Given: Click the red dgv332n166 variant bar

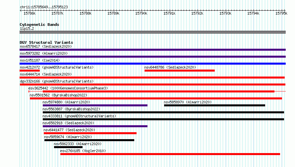Looking at the screenshot, I should (152, 84).
